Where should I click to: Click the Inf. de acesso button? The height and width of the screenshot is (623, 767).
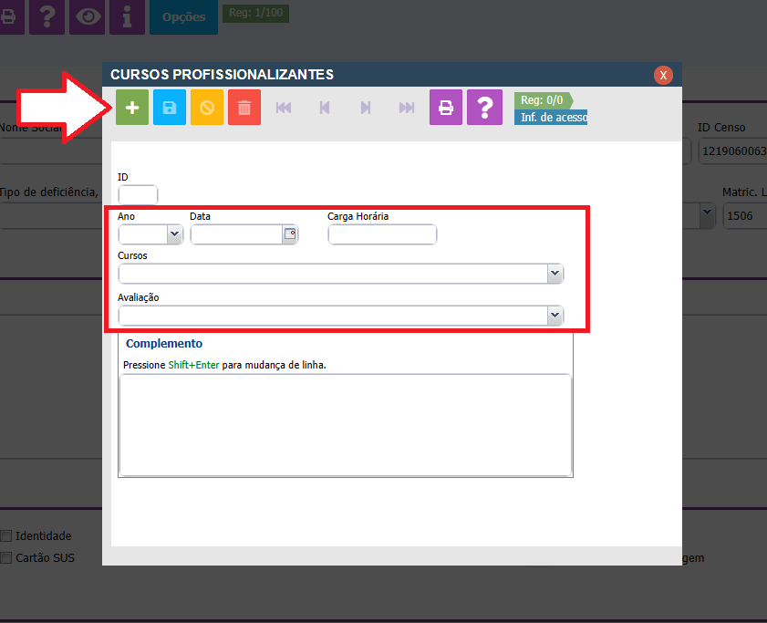click(x=551, y=118)
